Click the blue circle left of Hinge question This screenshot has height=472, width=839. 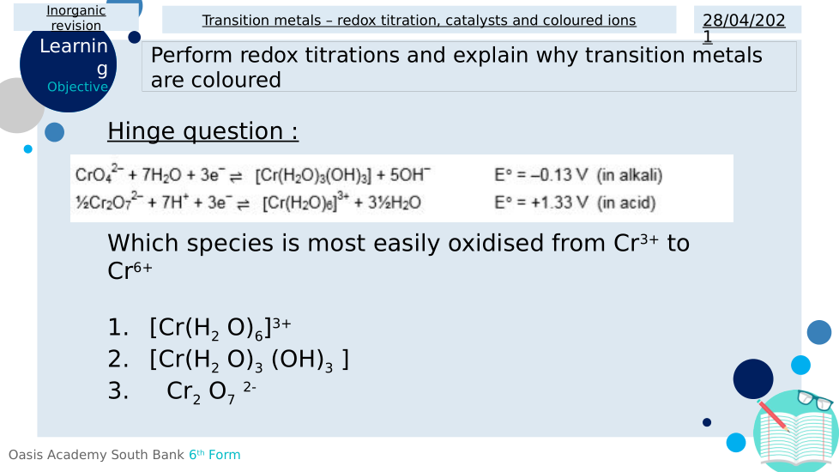point(54,132)
